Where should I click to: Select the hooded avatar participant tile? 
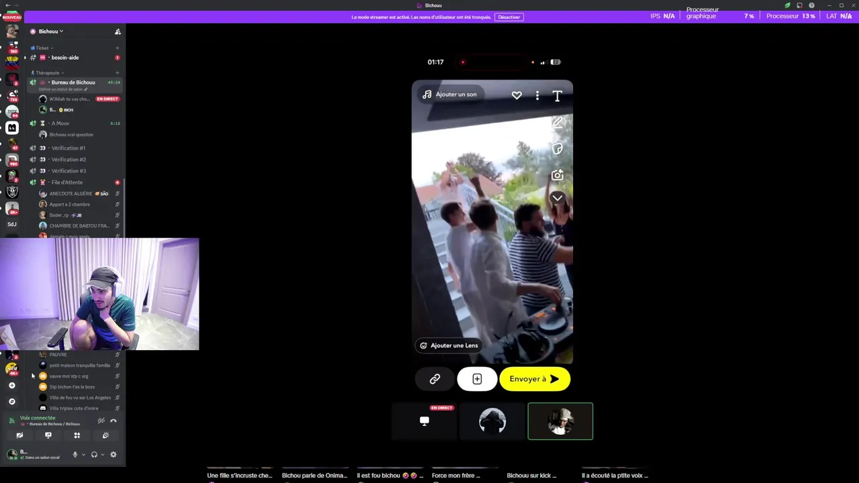click(493, 421)
